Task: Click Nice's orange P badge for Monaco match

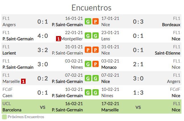Action: (95, 64)
